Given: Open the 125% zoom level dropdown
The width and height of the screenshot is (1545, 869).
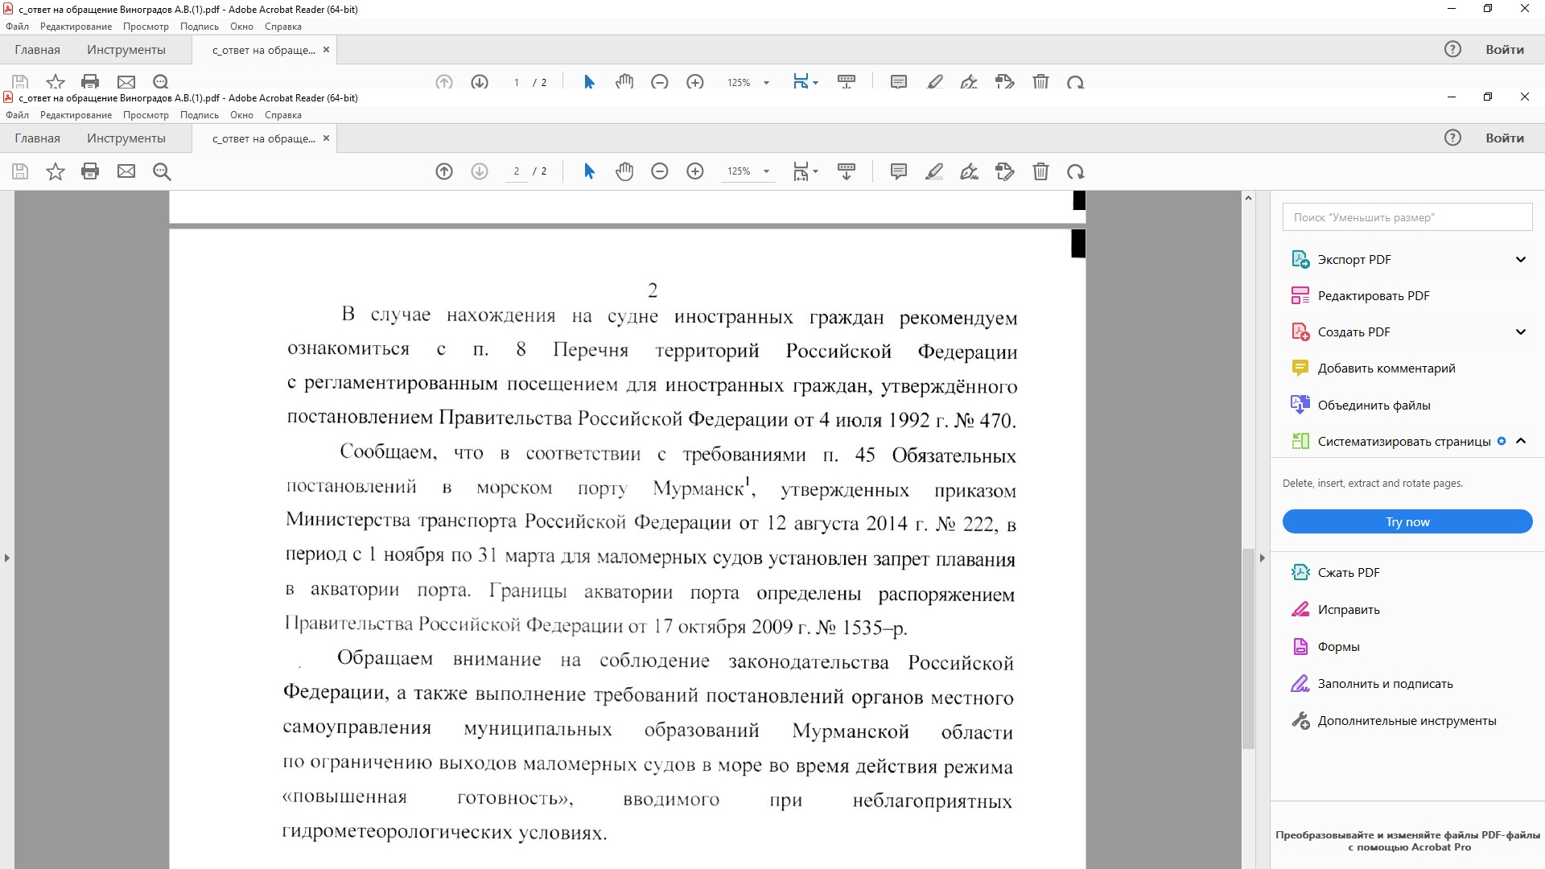Looking at the screenshot, I should pos(766,171).
